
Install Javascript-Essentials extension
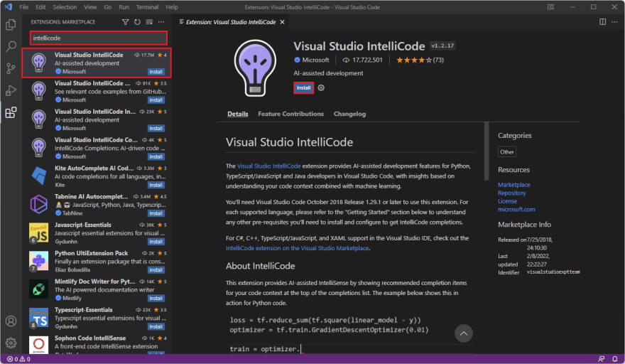tap(156, 242)
